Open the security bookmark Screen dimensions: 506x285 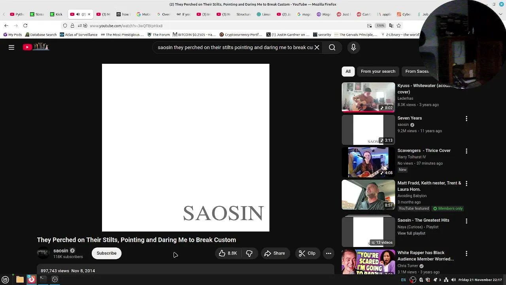point(322,35)
